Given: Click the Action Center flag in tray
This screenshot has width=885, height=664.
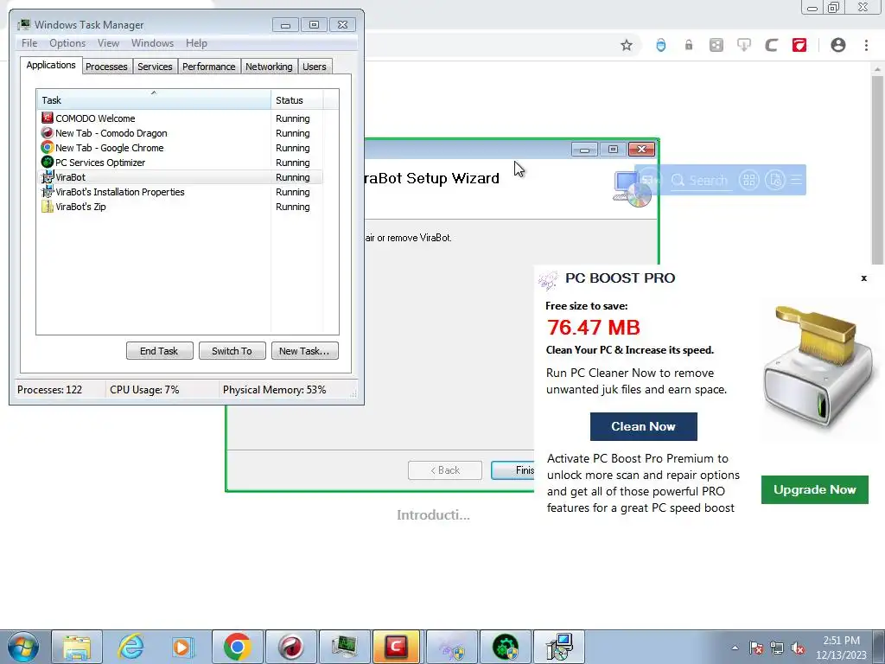Looking at the screenshot, I should (755, 648).
